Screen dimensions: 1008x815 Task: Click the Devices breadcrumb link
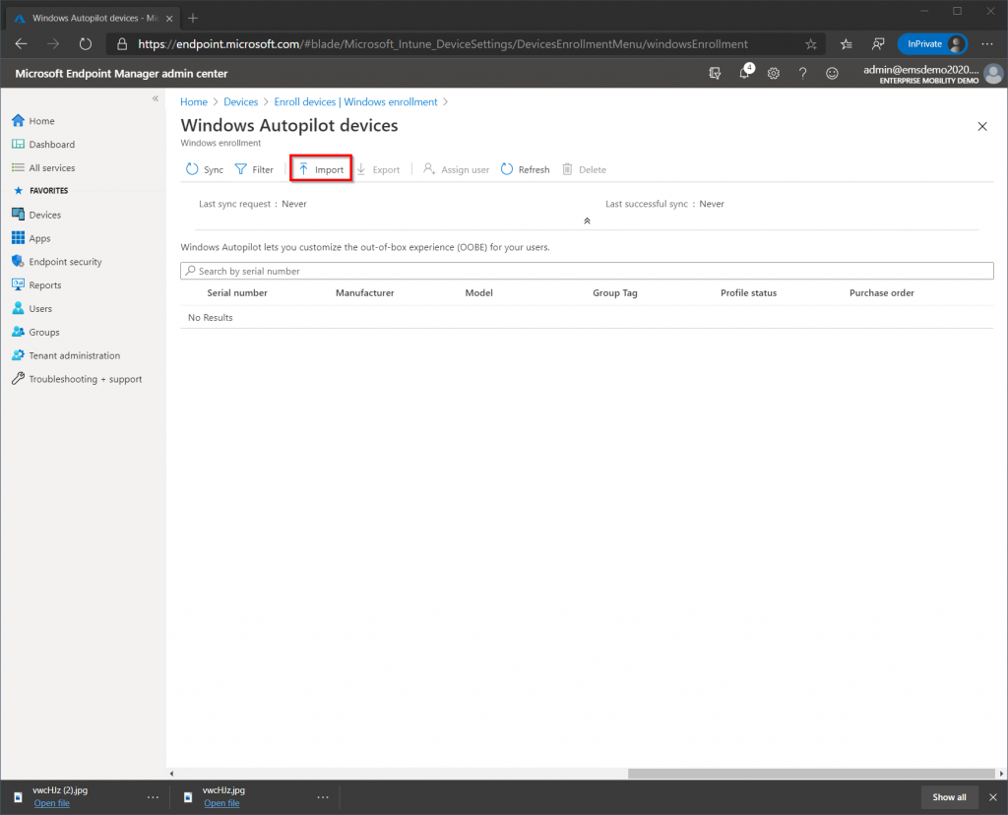point(240,102)
